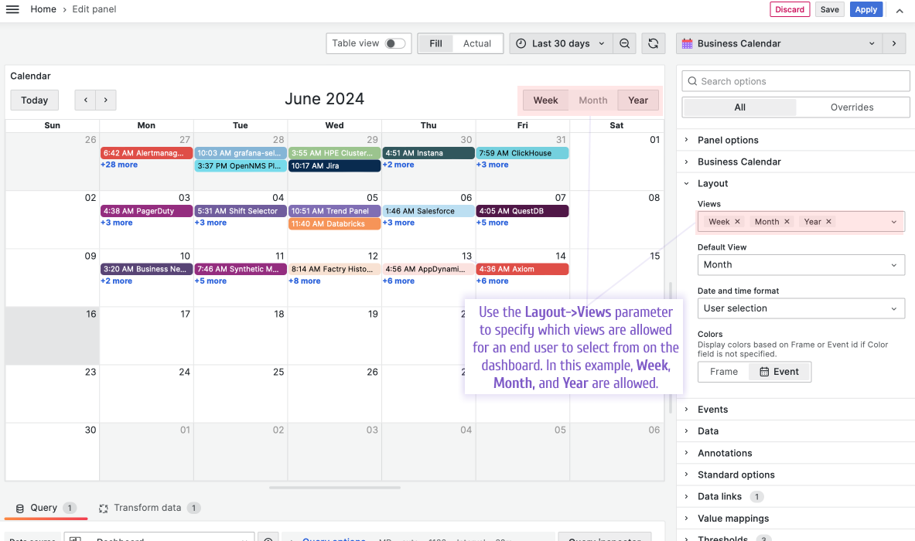The height and width of the screenshot is (541, 915).
Task: Click the Today button
Action: [34, 100]
